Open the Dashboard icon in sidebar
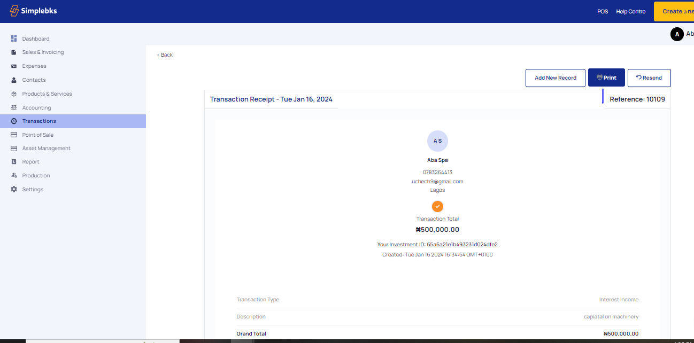Screen dimensions: 694x343 tap(14, 38)
